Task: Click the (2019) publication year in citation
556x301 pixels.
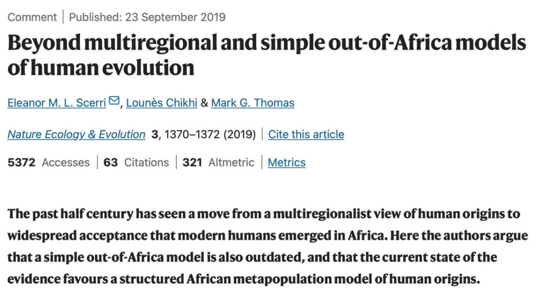Action: tap(238, 134)
